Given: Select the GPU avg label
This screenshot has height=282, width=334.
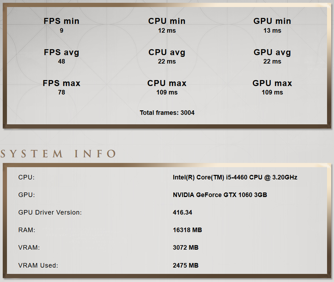Looking at the screenshot, I should 272,52.
